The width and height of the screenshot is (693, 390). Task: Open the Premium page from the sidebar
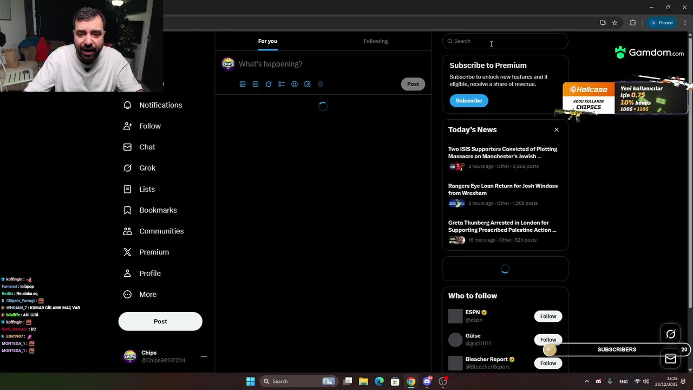(x=147, y=252)
